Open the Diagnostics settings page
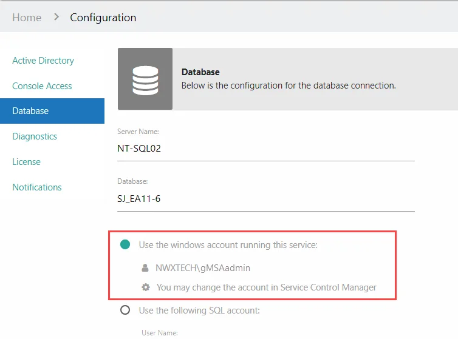The height and width of the screenshot is (339, 458). (35, 136)
